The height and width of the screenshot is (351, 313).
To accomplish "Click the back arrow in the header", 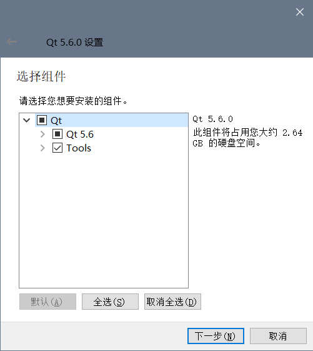I will 12,42.
